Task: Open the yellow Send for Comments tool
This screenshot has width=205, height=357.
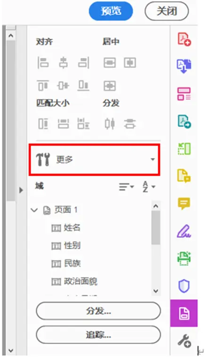Action: (x=184, y=176)
